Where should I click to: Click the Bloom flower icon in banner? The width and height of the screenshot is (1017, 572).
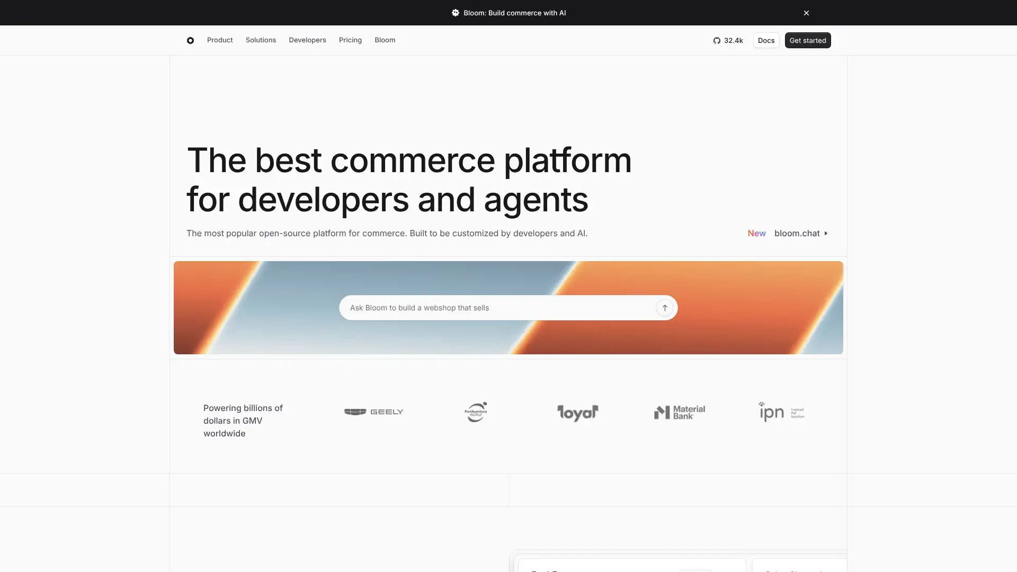pyautogui.click(x=455, y=13)
